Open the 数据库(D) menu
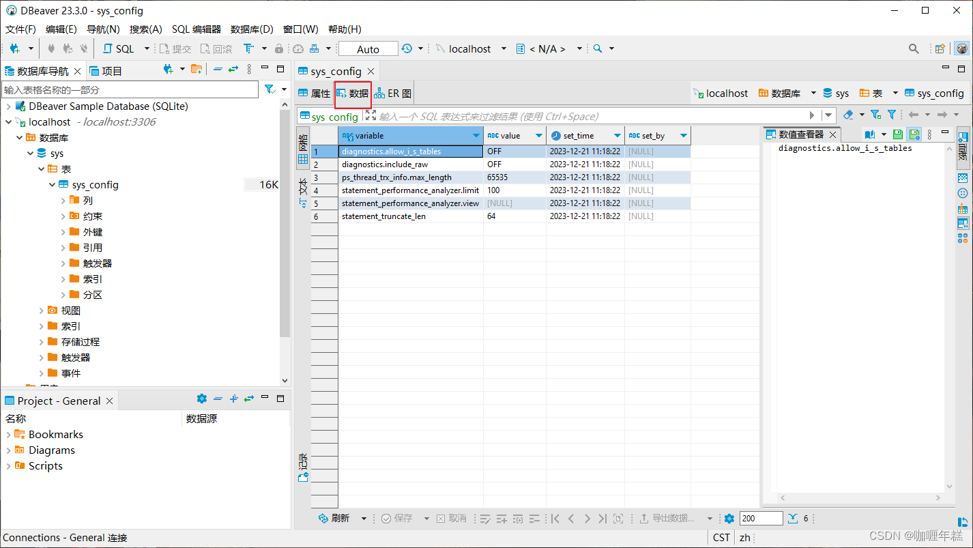Screen dimensions: 973x548 click(252, 29)
